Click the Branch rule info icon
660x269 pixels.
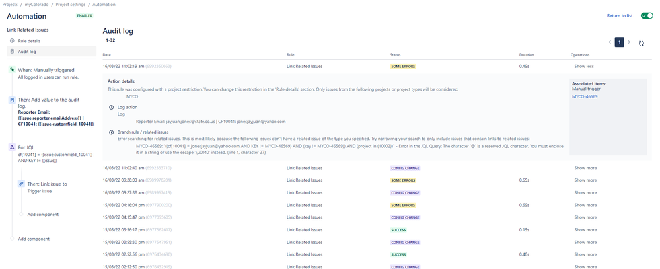tap(111, 132)
